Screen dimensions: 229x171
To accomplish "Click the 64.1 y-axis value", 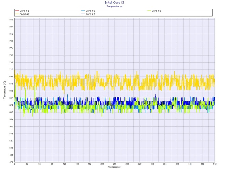I will pos(11,98).
